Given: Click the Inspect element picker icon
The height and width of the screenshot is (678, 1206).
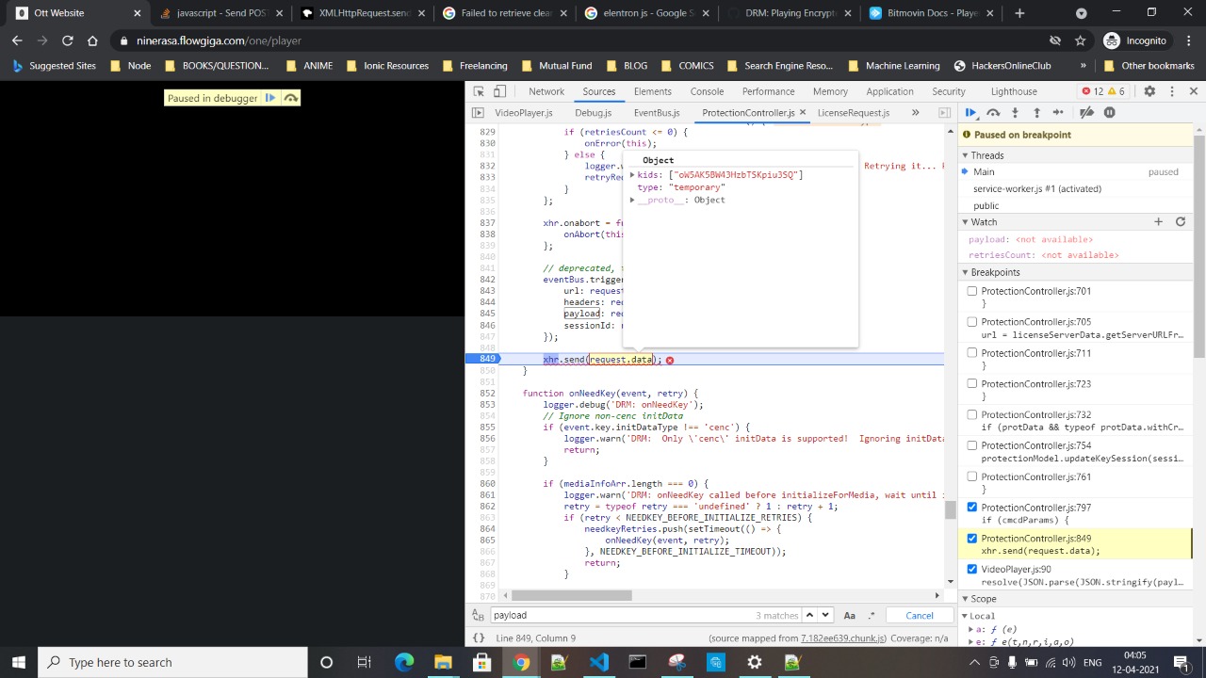Looking at the screenshot, I should point(479,91).
